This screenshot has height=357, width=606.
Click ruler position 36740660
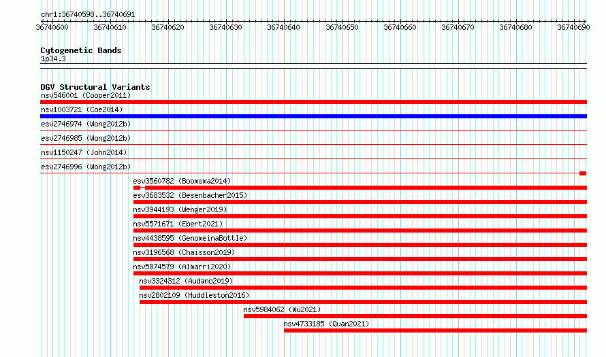[x=400, y=27]
